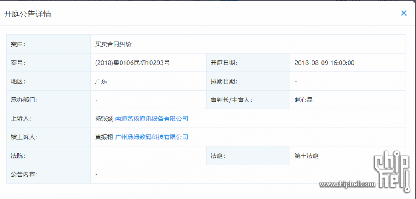The width and height of the screenshot is (416, 199).
Task: Click the hearing date 2018-08-09 16:00:00
Action: click(x=324, y=63)
